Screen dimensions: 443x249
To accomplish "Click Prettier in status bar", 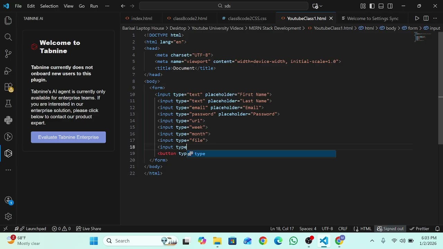I will click(x=419, y=229).
